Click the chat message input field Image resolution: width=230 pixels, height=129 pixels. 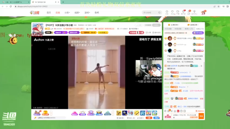(185, 116)
